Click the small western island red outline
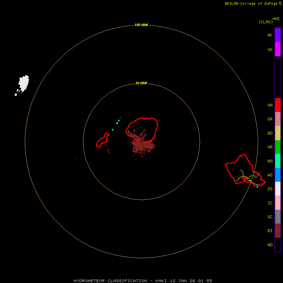283x283 pixels. (103, 141)
